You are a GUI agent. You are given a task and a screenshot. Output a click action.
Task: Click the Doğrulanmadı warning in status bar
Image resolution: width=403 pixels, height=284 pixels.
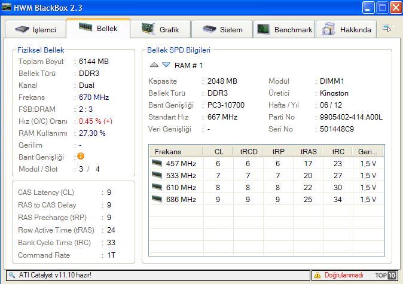pyautogui.click(x=339, y=276)
